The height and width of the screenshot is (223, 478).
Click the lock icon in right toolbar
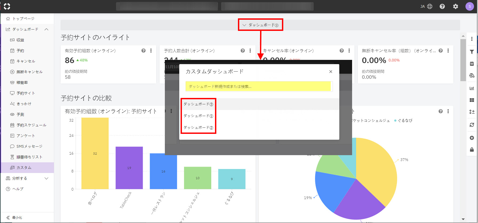click(x=472, y=150)
